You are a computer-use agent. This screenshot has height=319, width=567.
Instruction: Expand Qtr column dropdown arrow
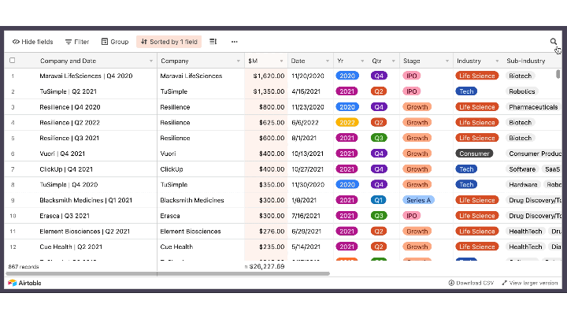(x=394, y=61)
